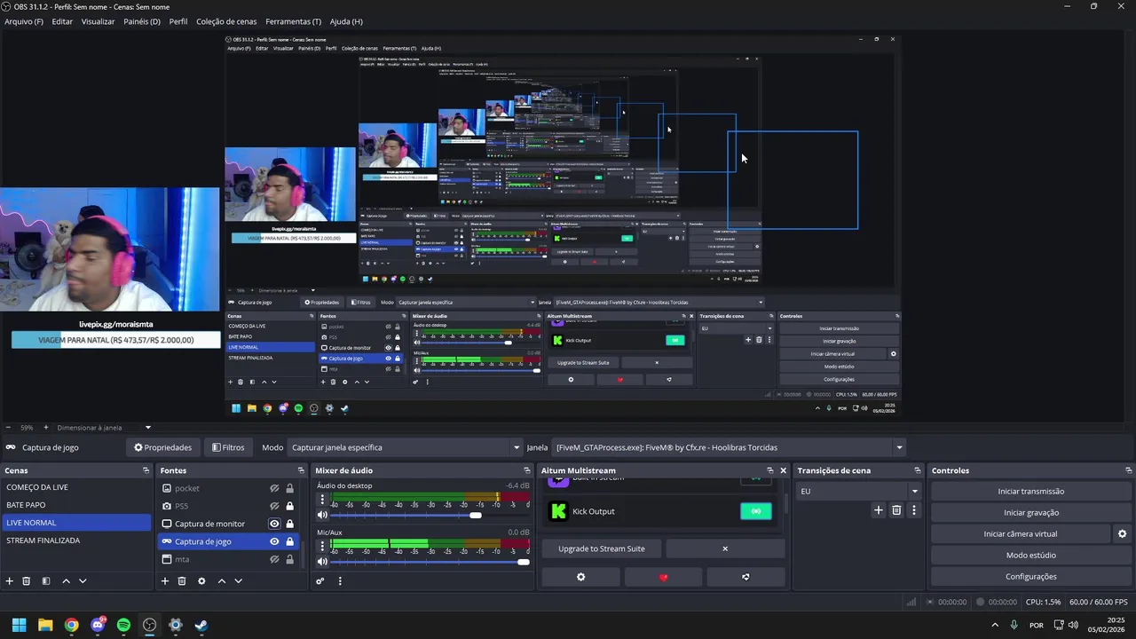Undock the Mixer de áudio panel
1136x639 pixels.
pyautogui.click(x=526, y=470)
